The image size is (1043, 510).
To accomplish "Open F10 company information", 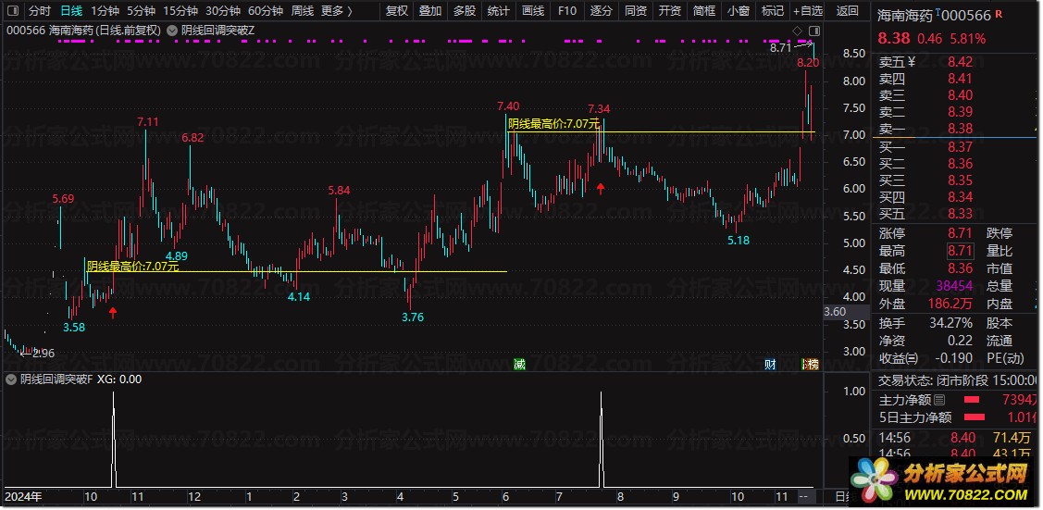I will (x=567, y=10).
